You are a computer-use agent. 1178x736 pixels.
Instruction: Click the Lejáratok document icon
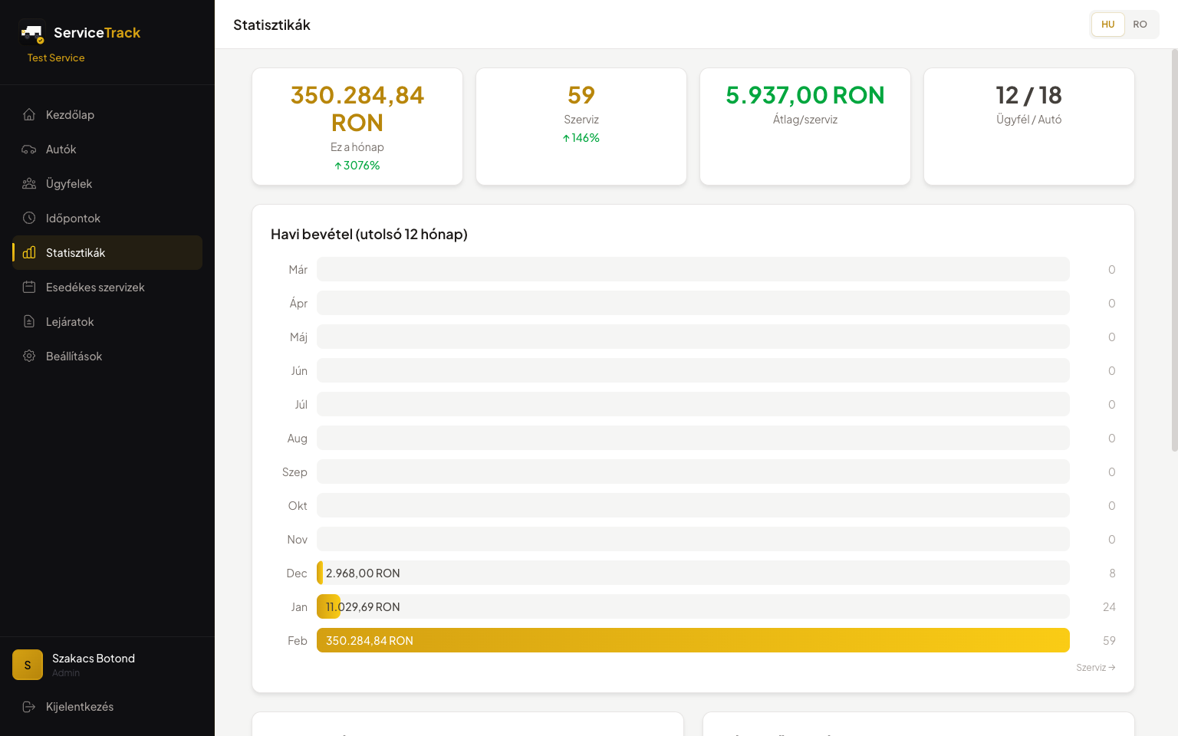29,322
